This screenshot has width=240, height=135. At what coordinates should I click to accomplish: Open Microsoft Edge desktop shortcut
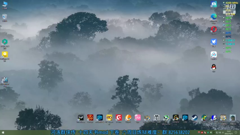tap(214, 19)
